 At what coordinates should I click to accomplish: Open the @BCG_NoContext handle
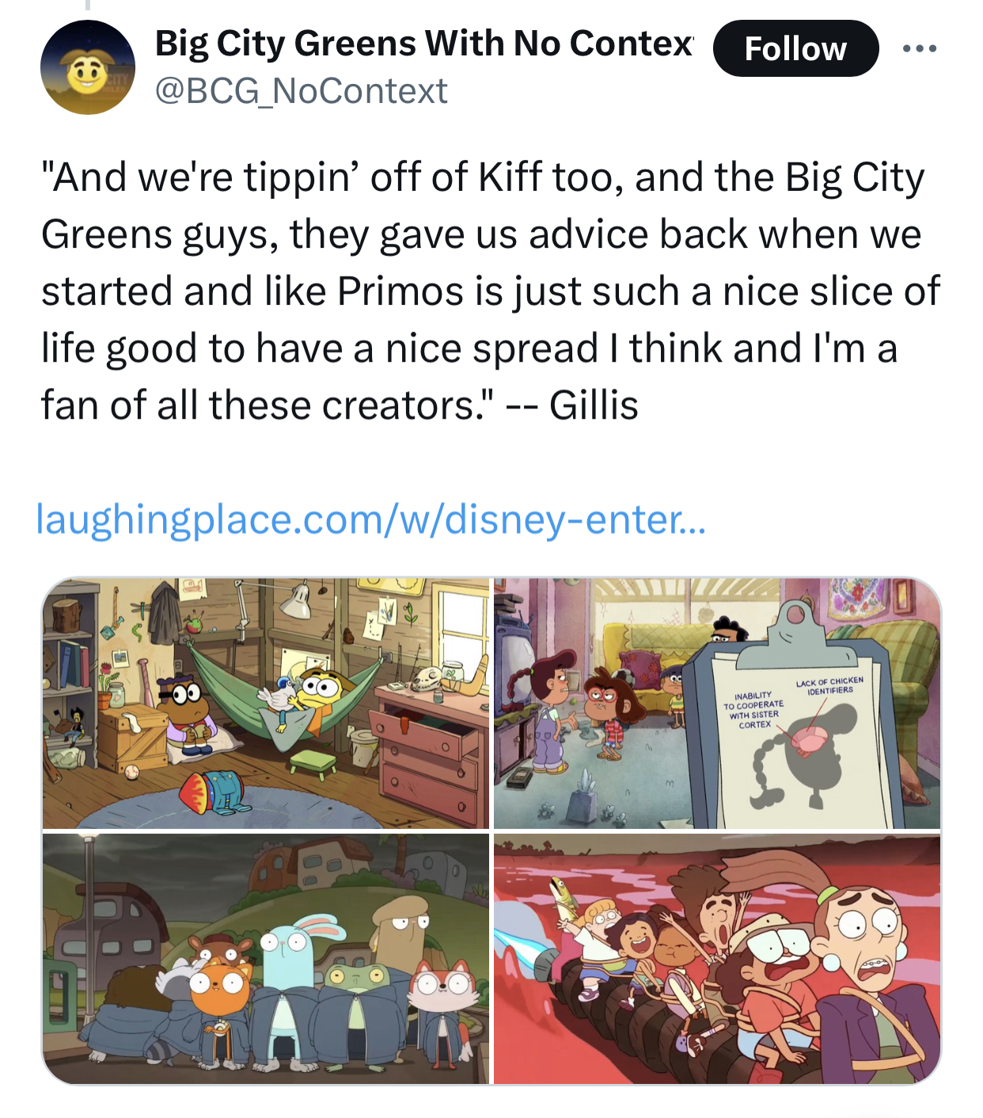point(301,90)
